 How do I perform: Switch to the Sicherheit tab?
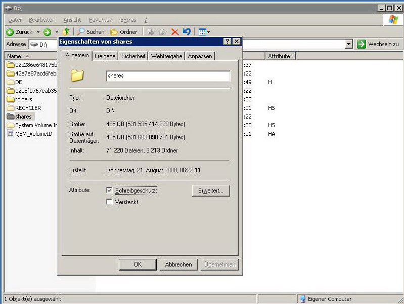pyautogui.click(x=133, y=56)
